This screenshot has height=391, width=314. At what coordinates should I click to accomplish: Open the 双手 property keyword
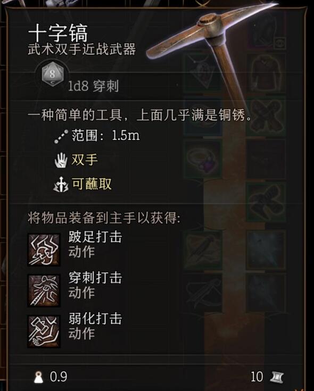(84, 160)
